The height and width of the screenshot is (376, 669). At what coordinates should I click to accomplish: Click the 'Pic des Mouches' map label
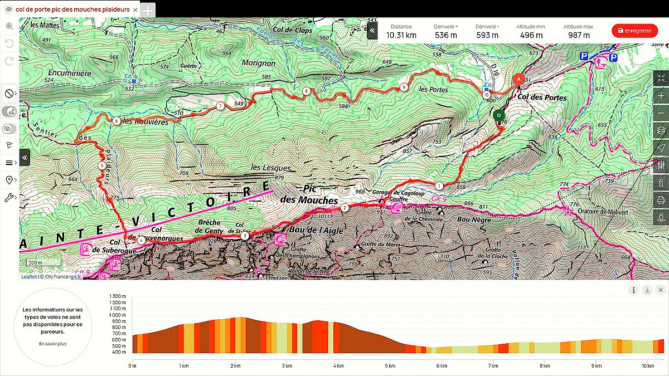(x=308, y=194)
